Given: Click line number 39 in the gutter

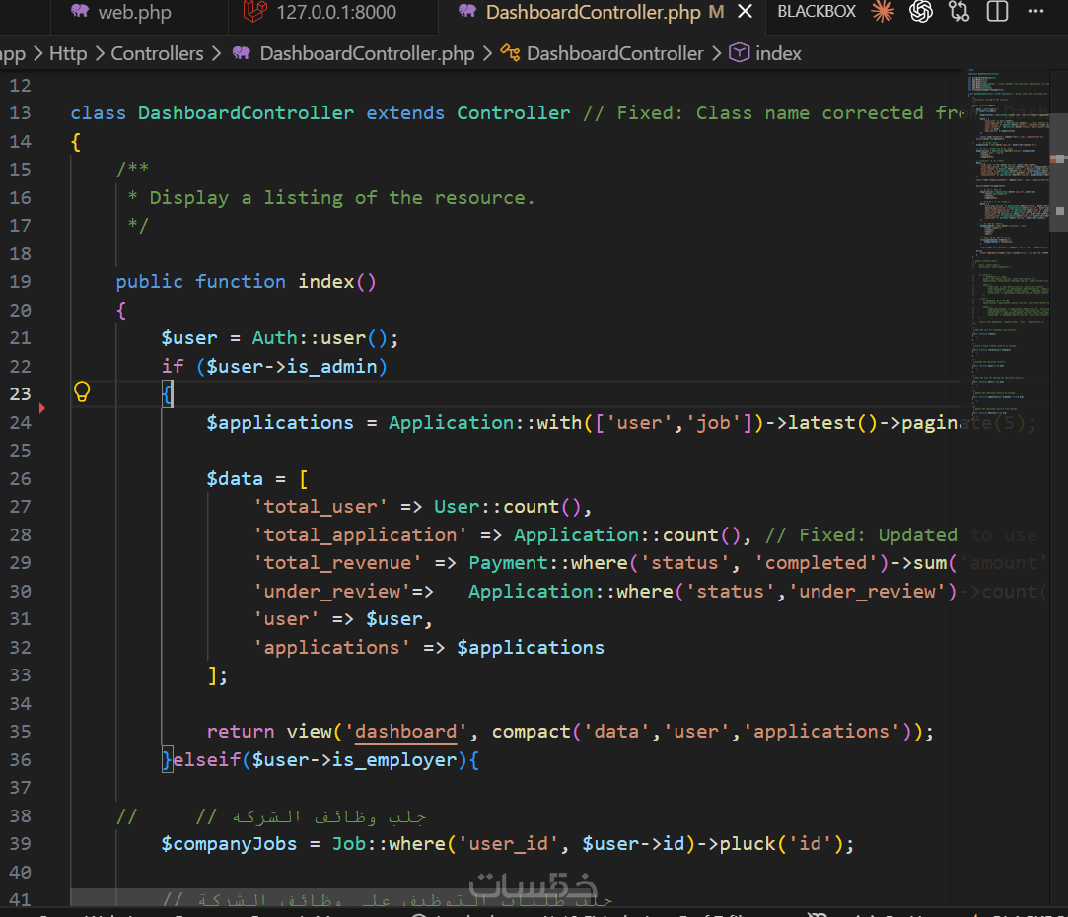Looking at the screenshot, I should 20,843.
